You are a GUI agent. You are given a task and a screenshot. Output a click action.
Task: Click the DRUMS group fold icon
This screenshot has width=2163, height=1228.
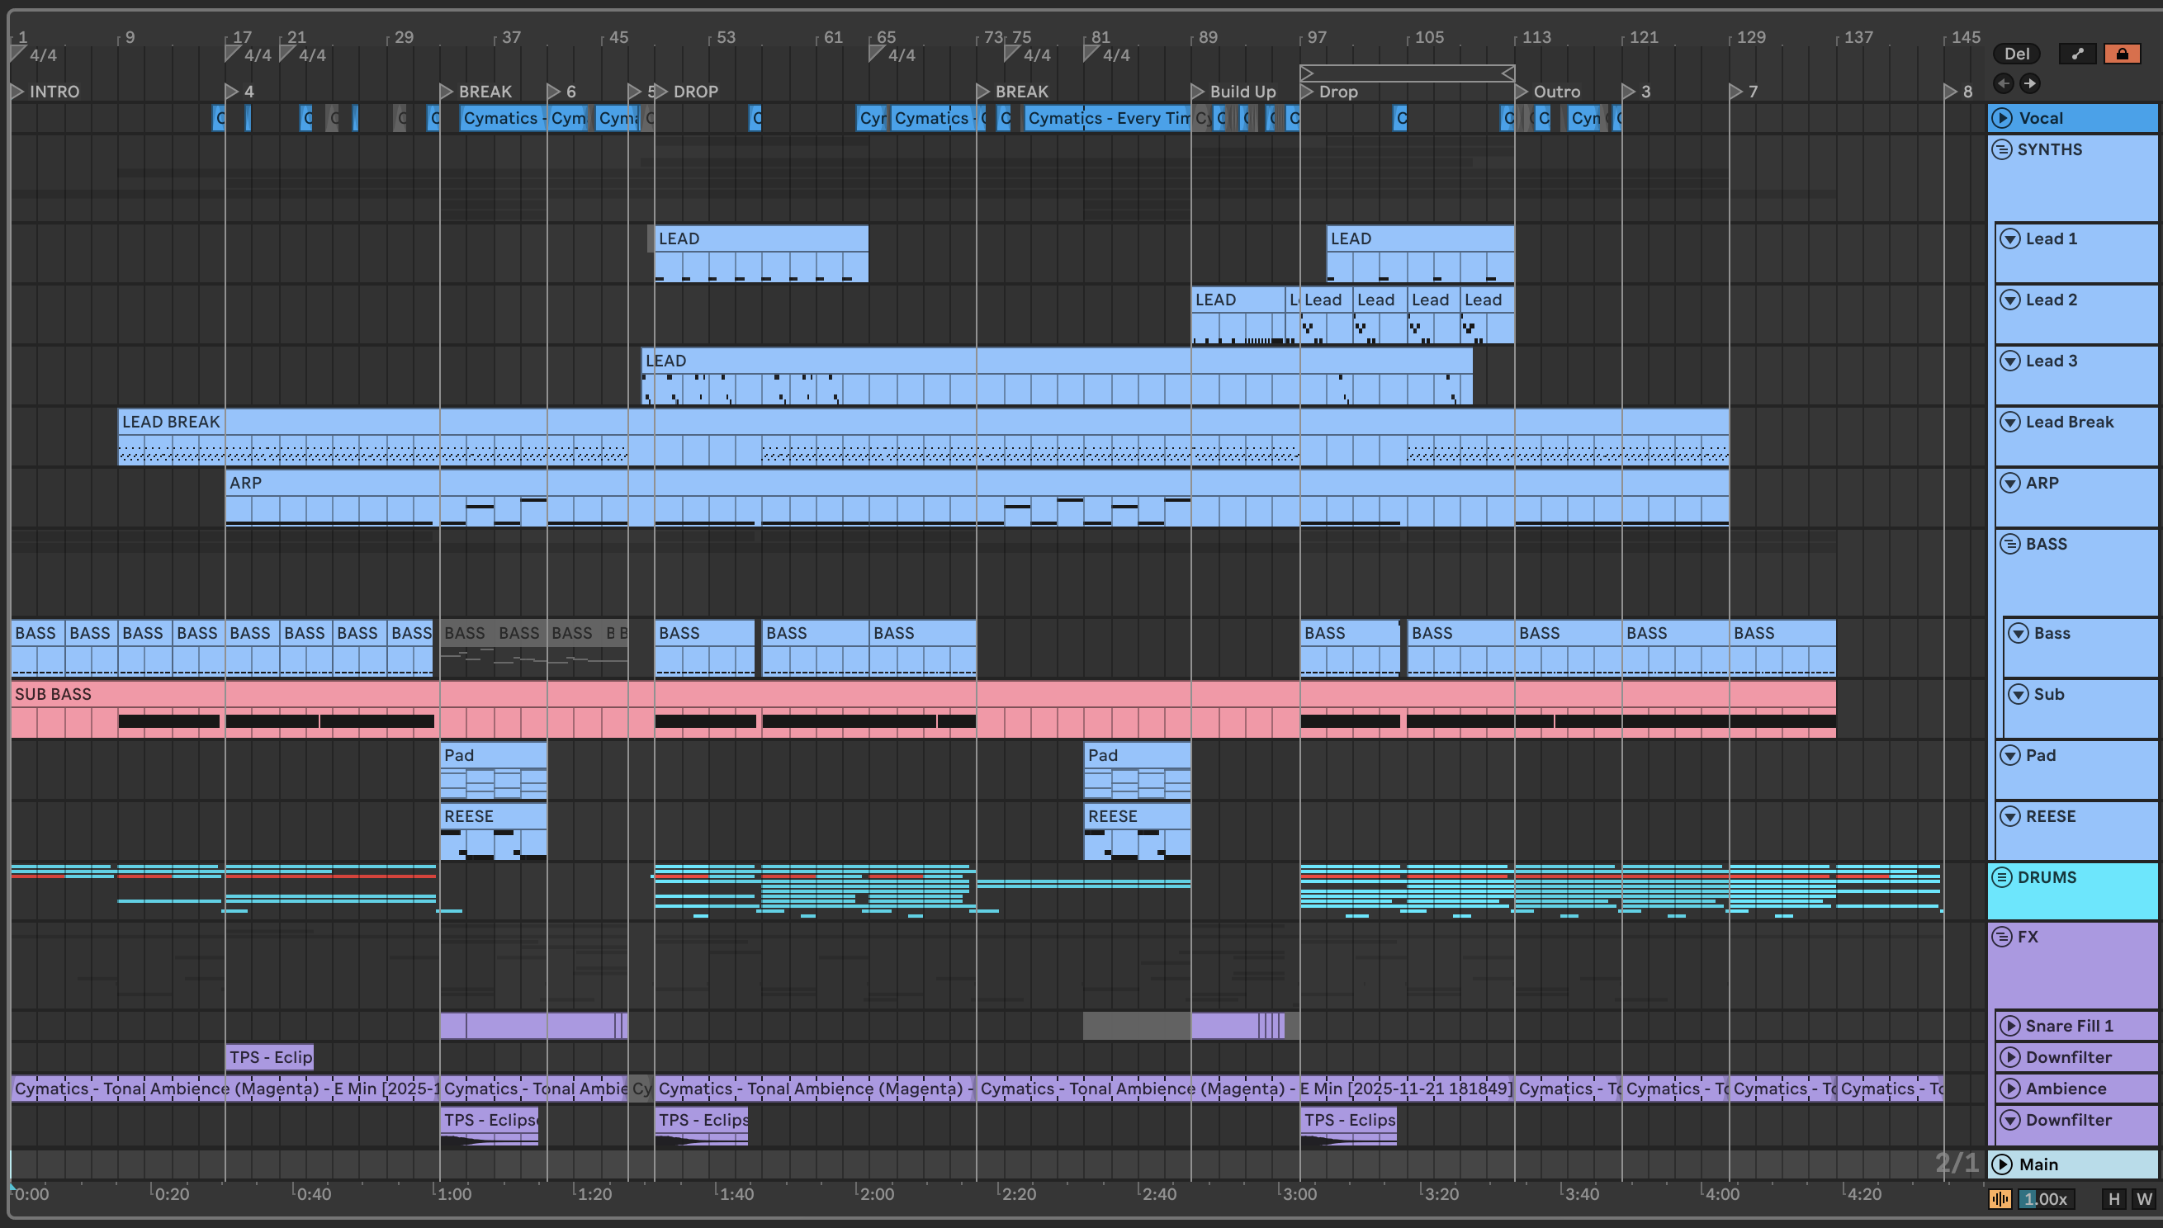pos(2001,877)
